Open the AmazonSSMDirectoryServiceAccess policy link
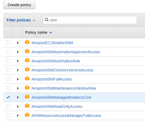 click(62, 70)
